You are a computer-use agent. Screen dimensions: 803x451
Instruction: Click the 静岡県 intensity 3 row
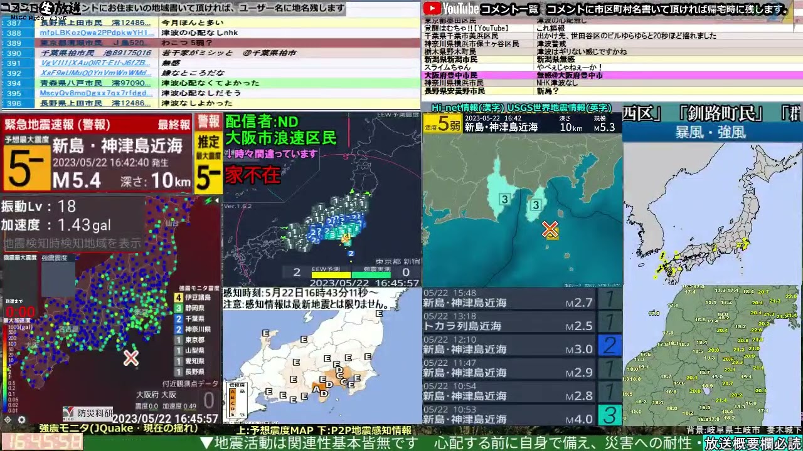[196, 308]
